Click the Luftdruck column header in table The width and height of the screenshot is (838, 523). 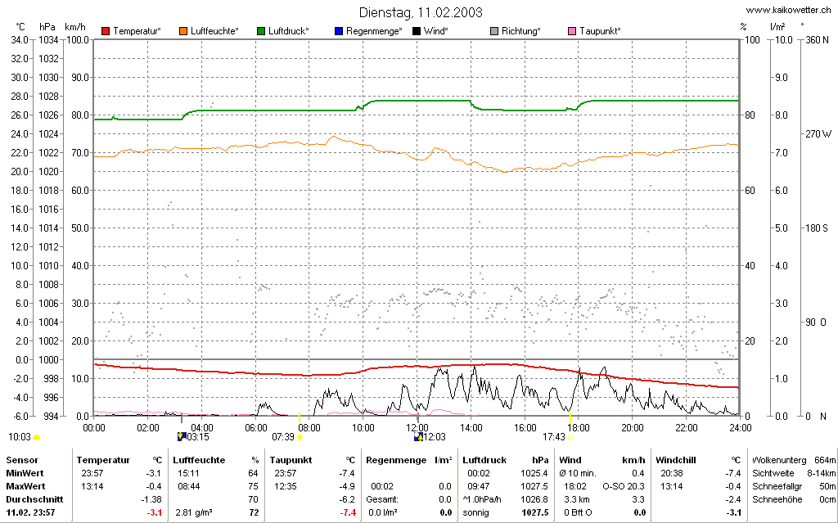(484, 460)
